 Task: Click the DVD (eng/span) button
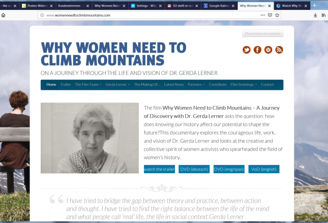click(x=229, y=169)
